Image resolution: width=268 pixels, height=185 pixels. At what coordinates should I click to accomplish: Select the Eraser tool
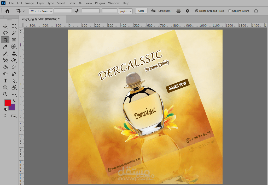coord(14,60)
